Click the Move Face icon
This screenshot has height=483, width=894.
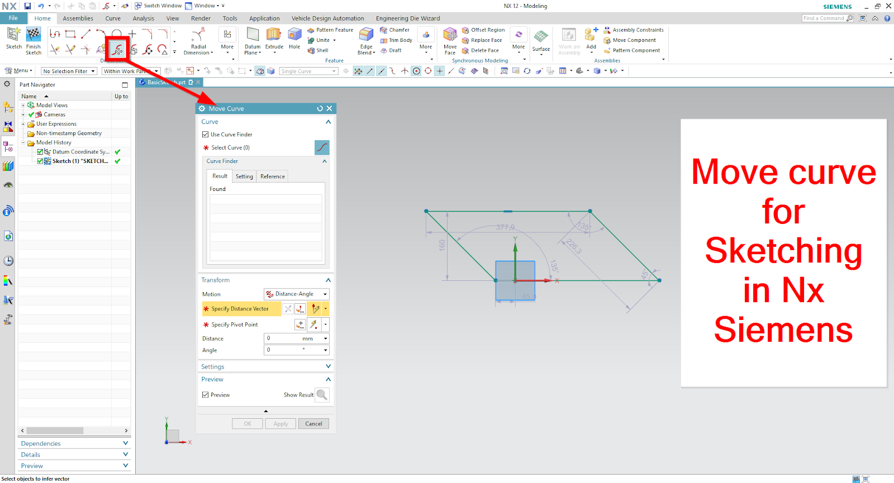(450, 35)
